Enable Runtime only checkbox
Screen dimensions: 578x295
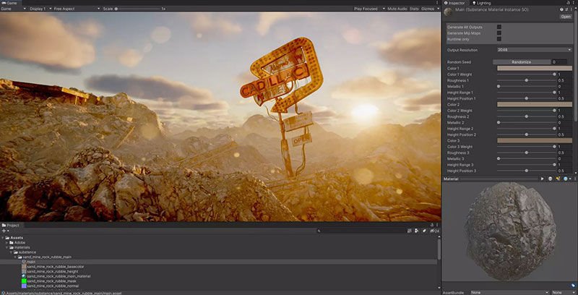pyautogui.click(x=499, y=39)
